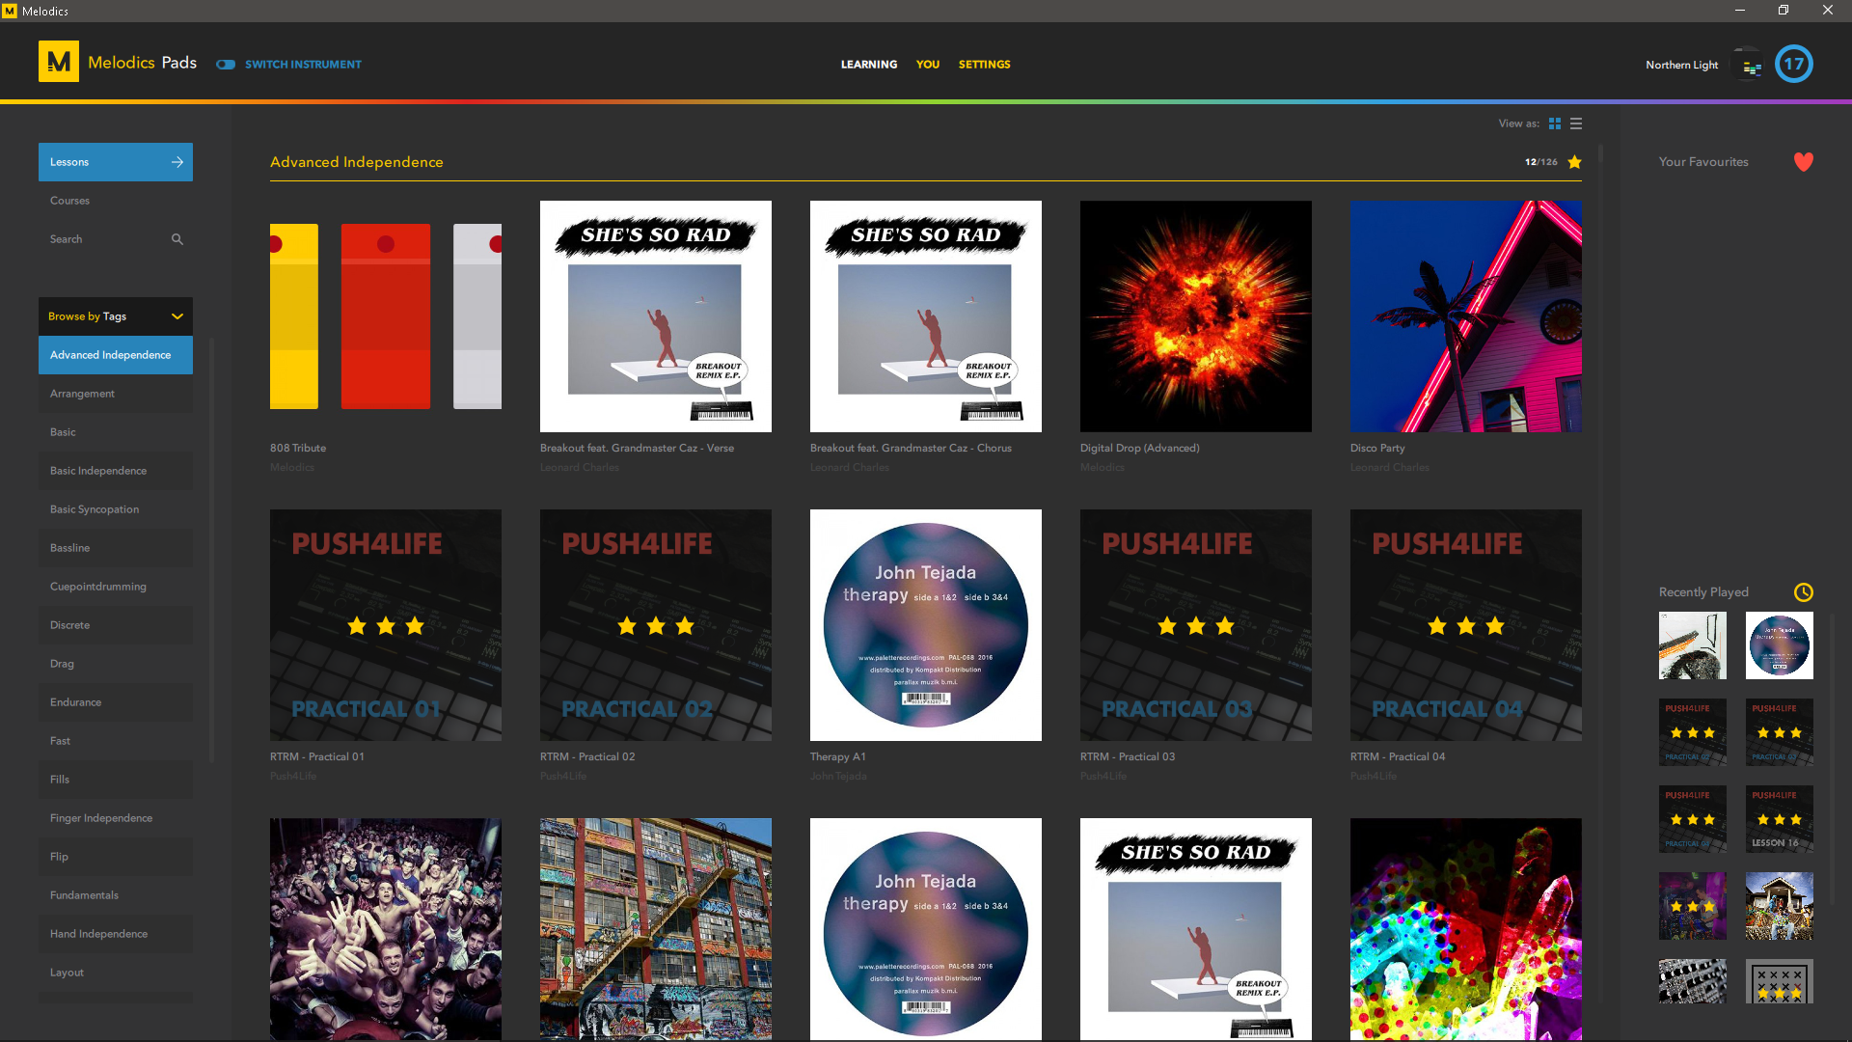Open the YOU tab
This screenshot has width=1852, height=1042.
point(927,65)
